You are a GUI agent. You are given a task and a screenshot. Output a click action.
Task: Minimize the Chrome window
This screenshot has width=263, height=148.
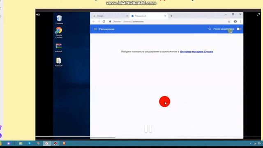226,14
